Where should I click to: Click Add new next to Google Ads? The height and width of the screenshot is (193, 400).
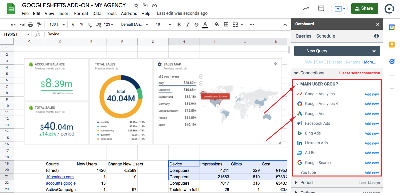tap(372, 114)
